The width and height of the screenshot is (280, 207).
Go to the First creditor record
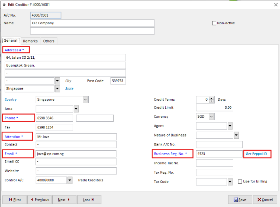point(15,199)
